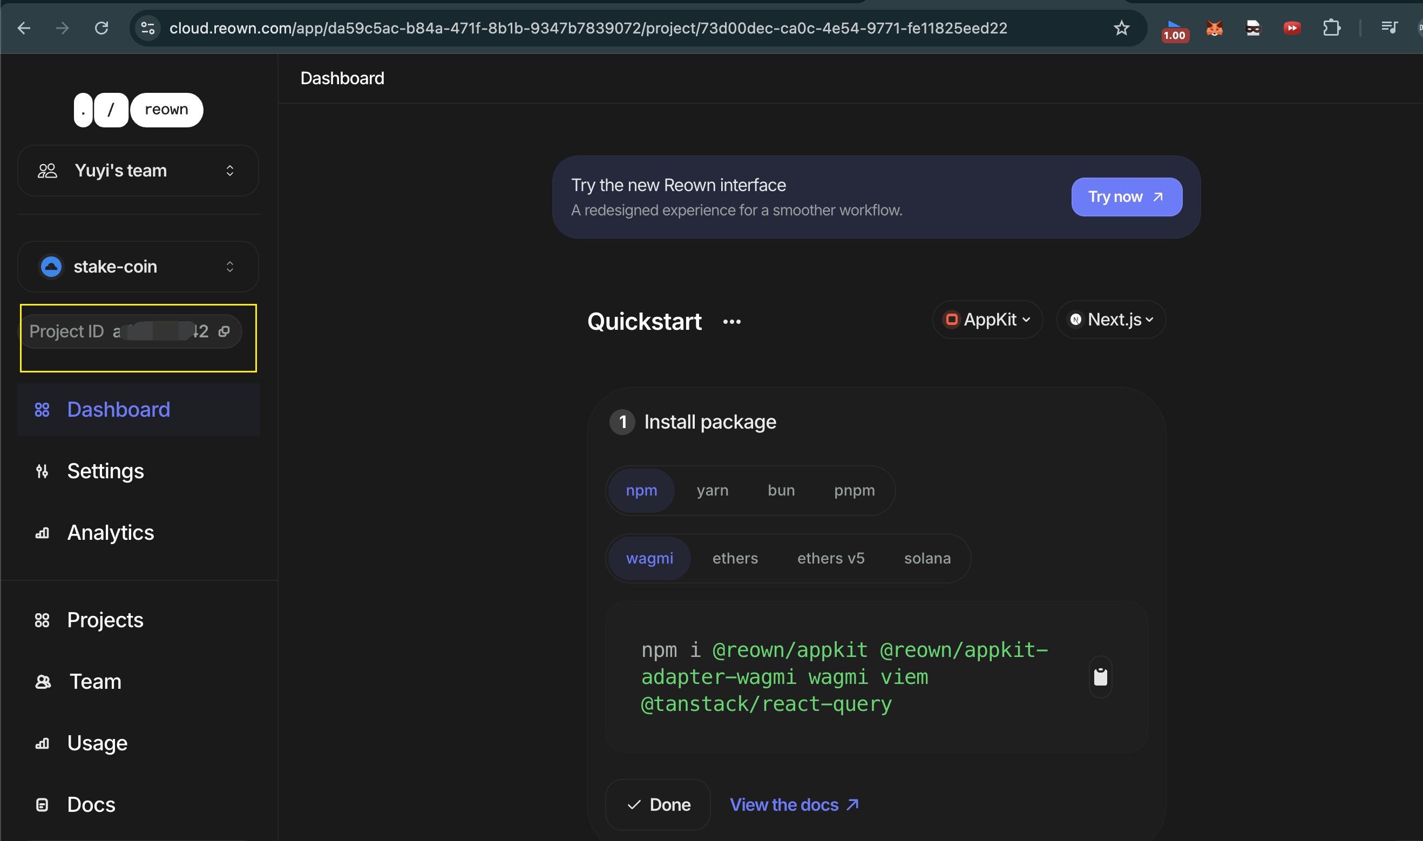Select the wagmi adapter tab
1423x841 pixels.
coord(649,558)
